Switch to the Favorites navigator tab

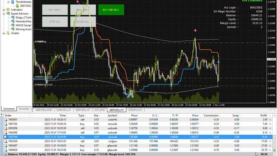point(24,109)
